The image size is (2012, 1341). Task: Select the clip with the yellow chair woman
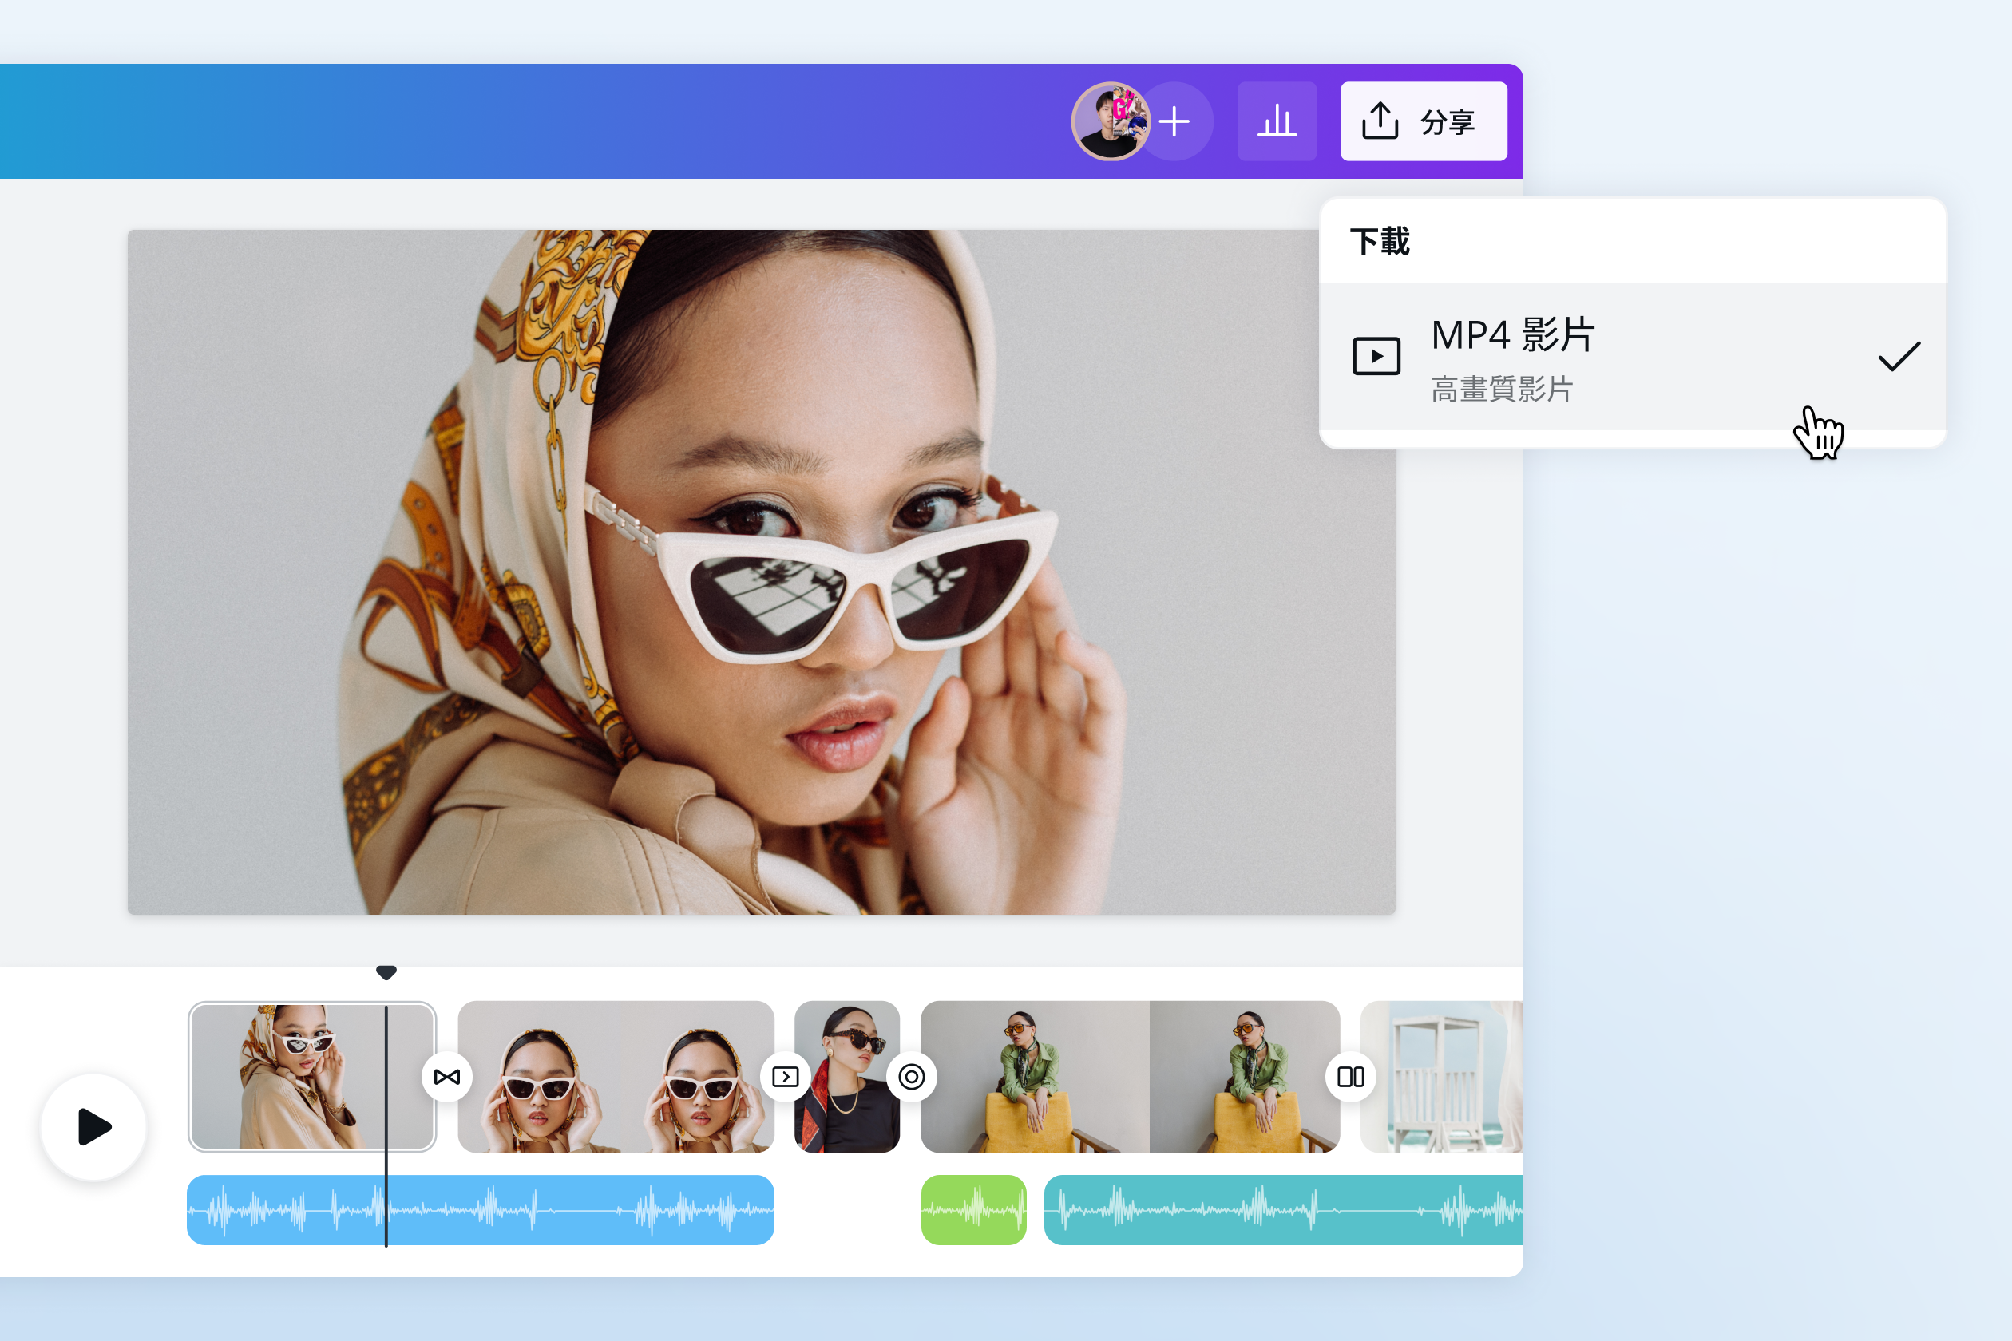pyautogui.click(x=1130, y=1077)
